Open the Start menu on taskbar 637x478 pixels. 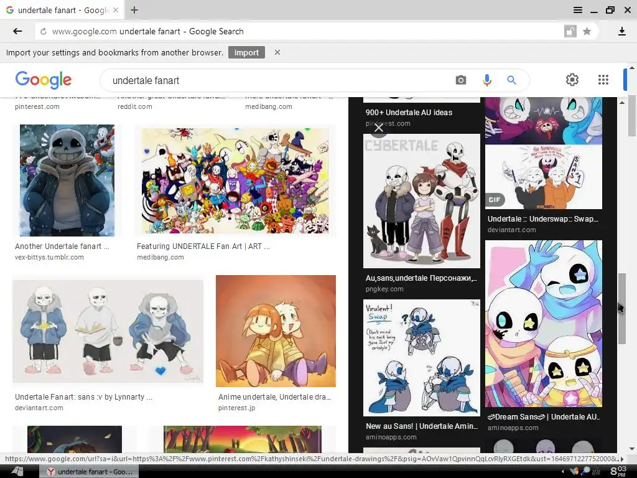click(17, 472)
